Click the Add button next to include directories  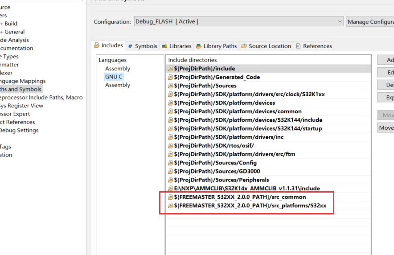386,60
